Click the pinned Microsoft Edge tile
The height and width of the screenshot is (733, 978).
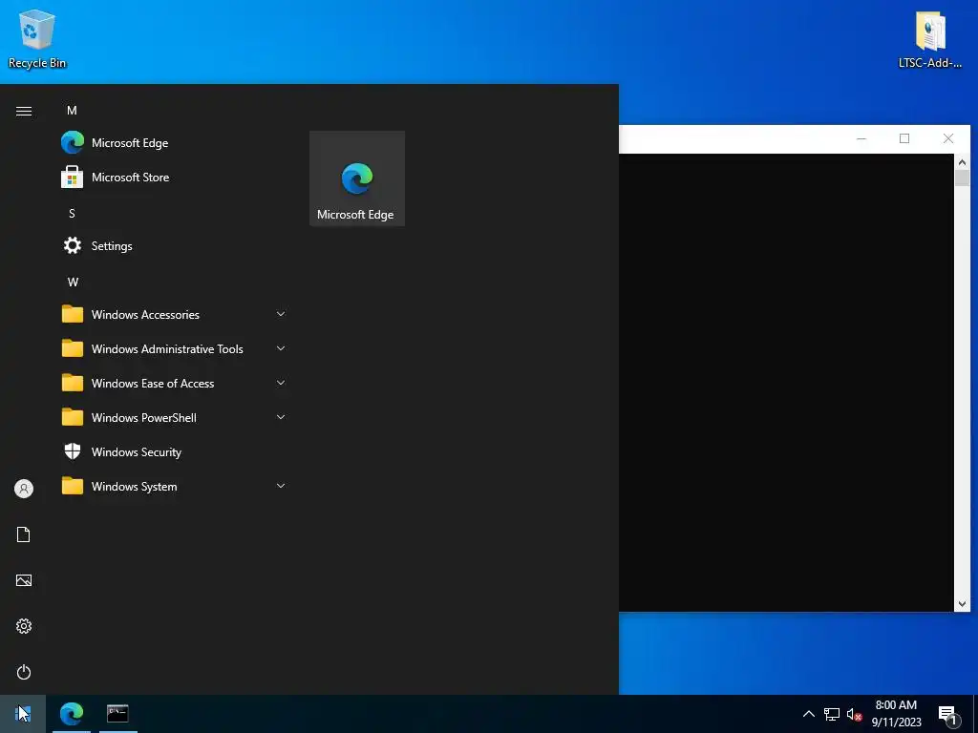[x=357, y=178]
